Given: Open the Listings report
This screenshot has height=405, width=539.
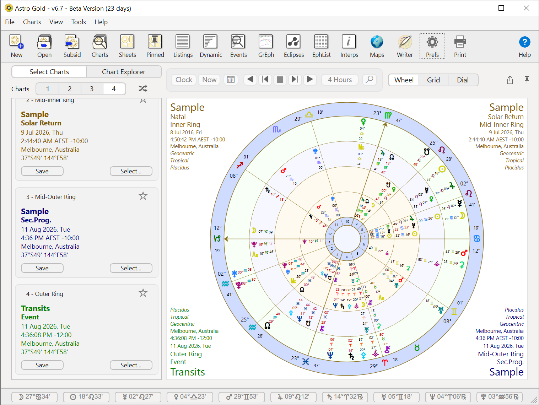Looking at the screenshot, I should (x=183, y=46).
